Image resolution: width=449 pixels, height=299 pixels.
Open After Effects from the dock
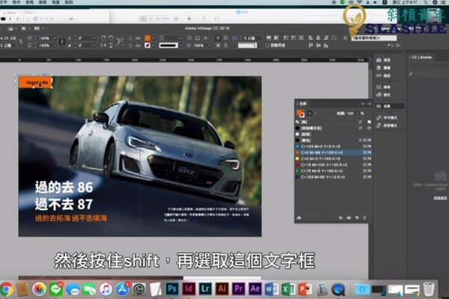pos(255,289)
